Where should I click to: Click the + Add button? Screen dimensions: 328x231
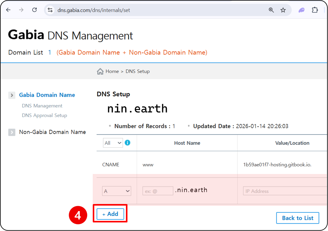(110, 214)
